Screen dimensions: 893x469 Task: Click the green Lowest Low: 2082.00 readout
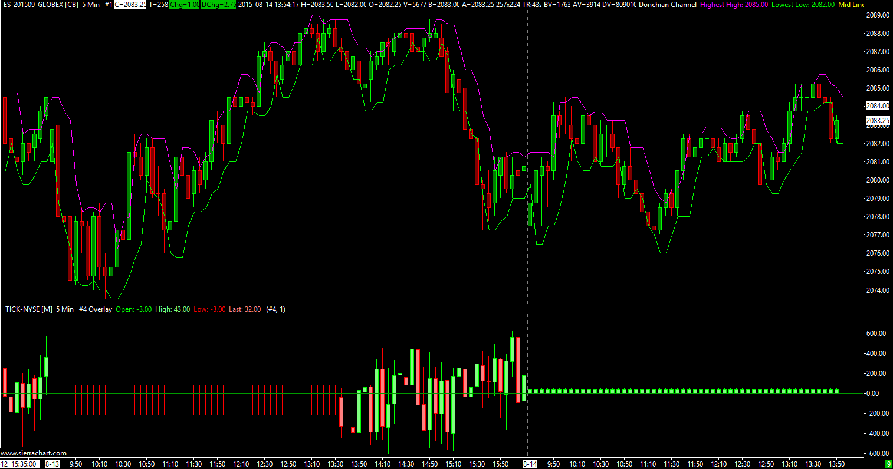click(x=803, y=5)
